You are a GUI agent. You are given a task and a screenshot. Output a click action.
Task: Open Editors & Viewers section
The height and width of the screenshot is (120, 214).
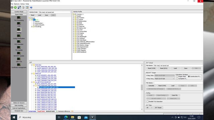19,103
